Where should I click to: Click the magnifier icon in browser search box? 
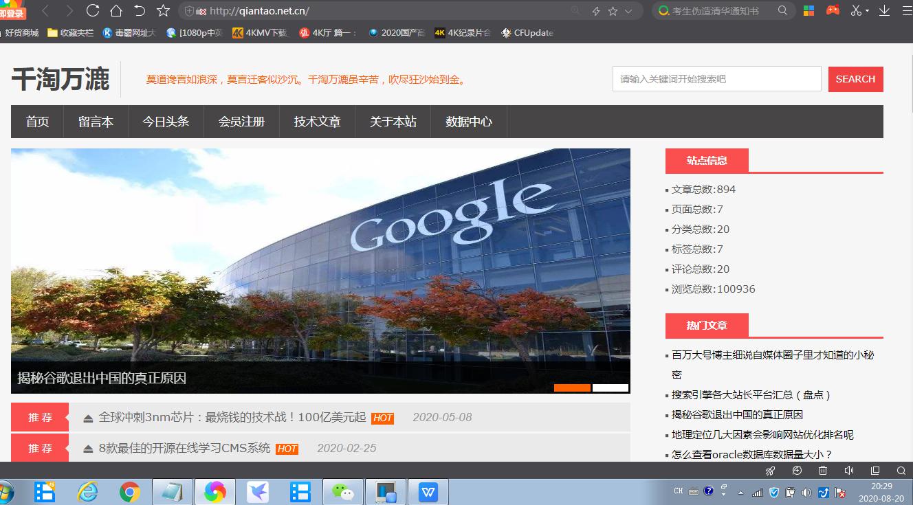pos(782,10)
